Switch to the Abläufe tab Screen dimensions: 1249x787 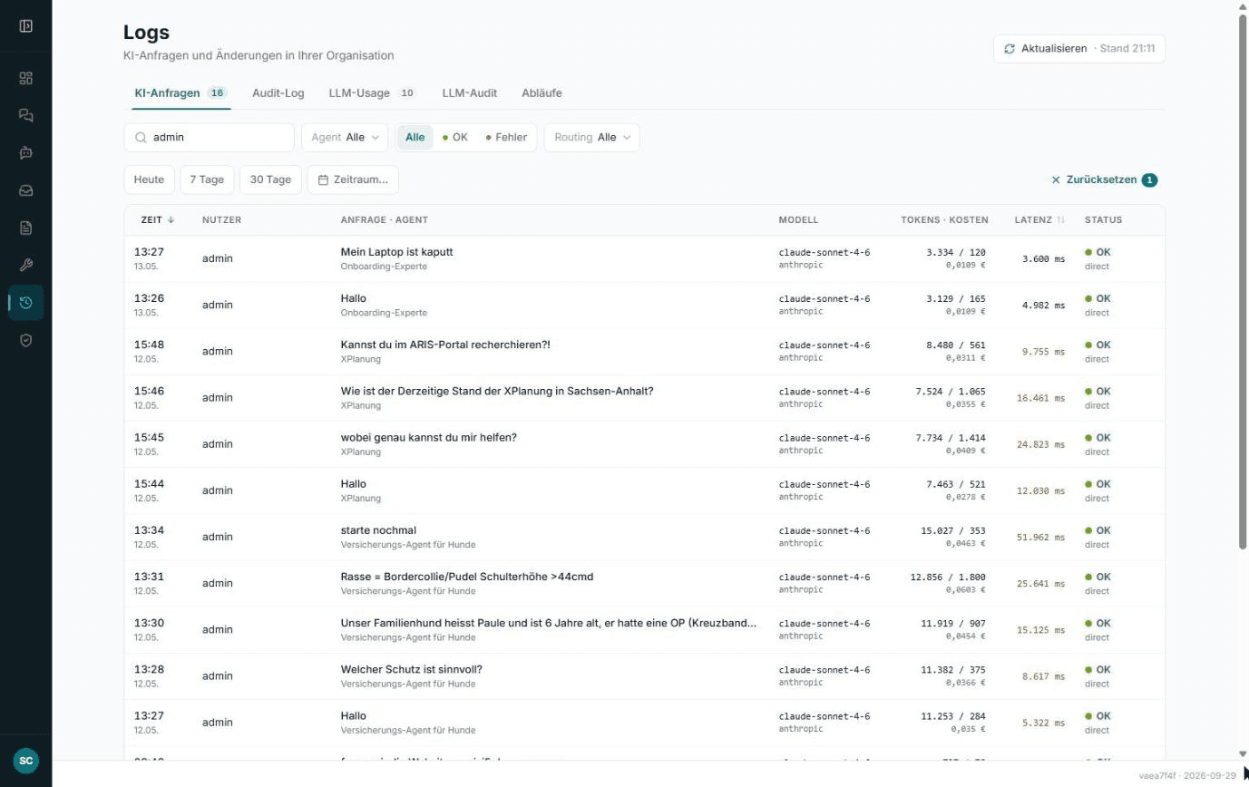pos(542,93)
